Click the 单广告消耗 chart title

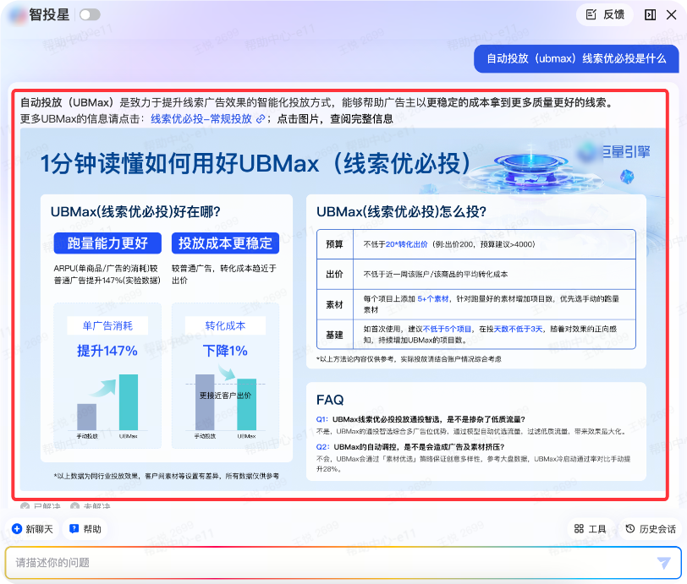click(x=107, y=325)
